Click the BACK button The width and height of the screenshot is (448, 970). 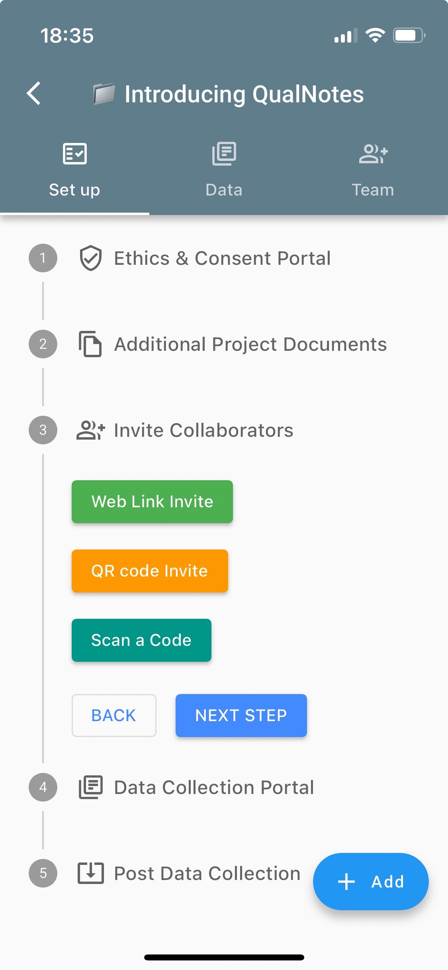click(114, 716)
